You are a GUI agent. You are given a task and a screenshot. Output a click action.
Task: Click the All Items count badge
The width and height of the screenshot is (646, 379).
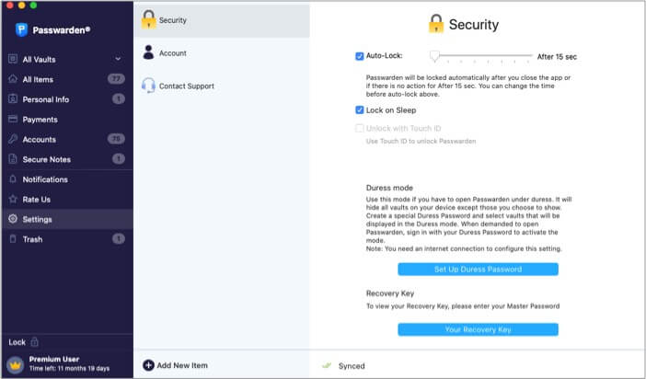tap(116, 79)
